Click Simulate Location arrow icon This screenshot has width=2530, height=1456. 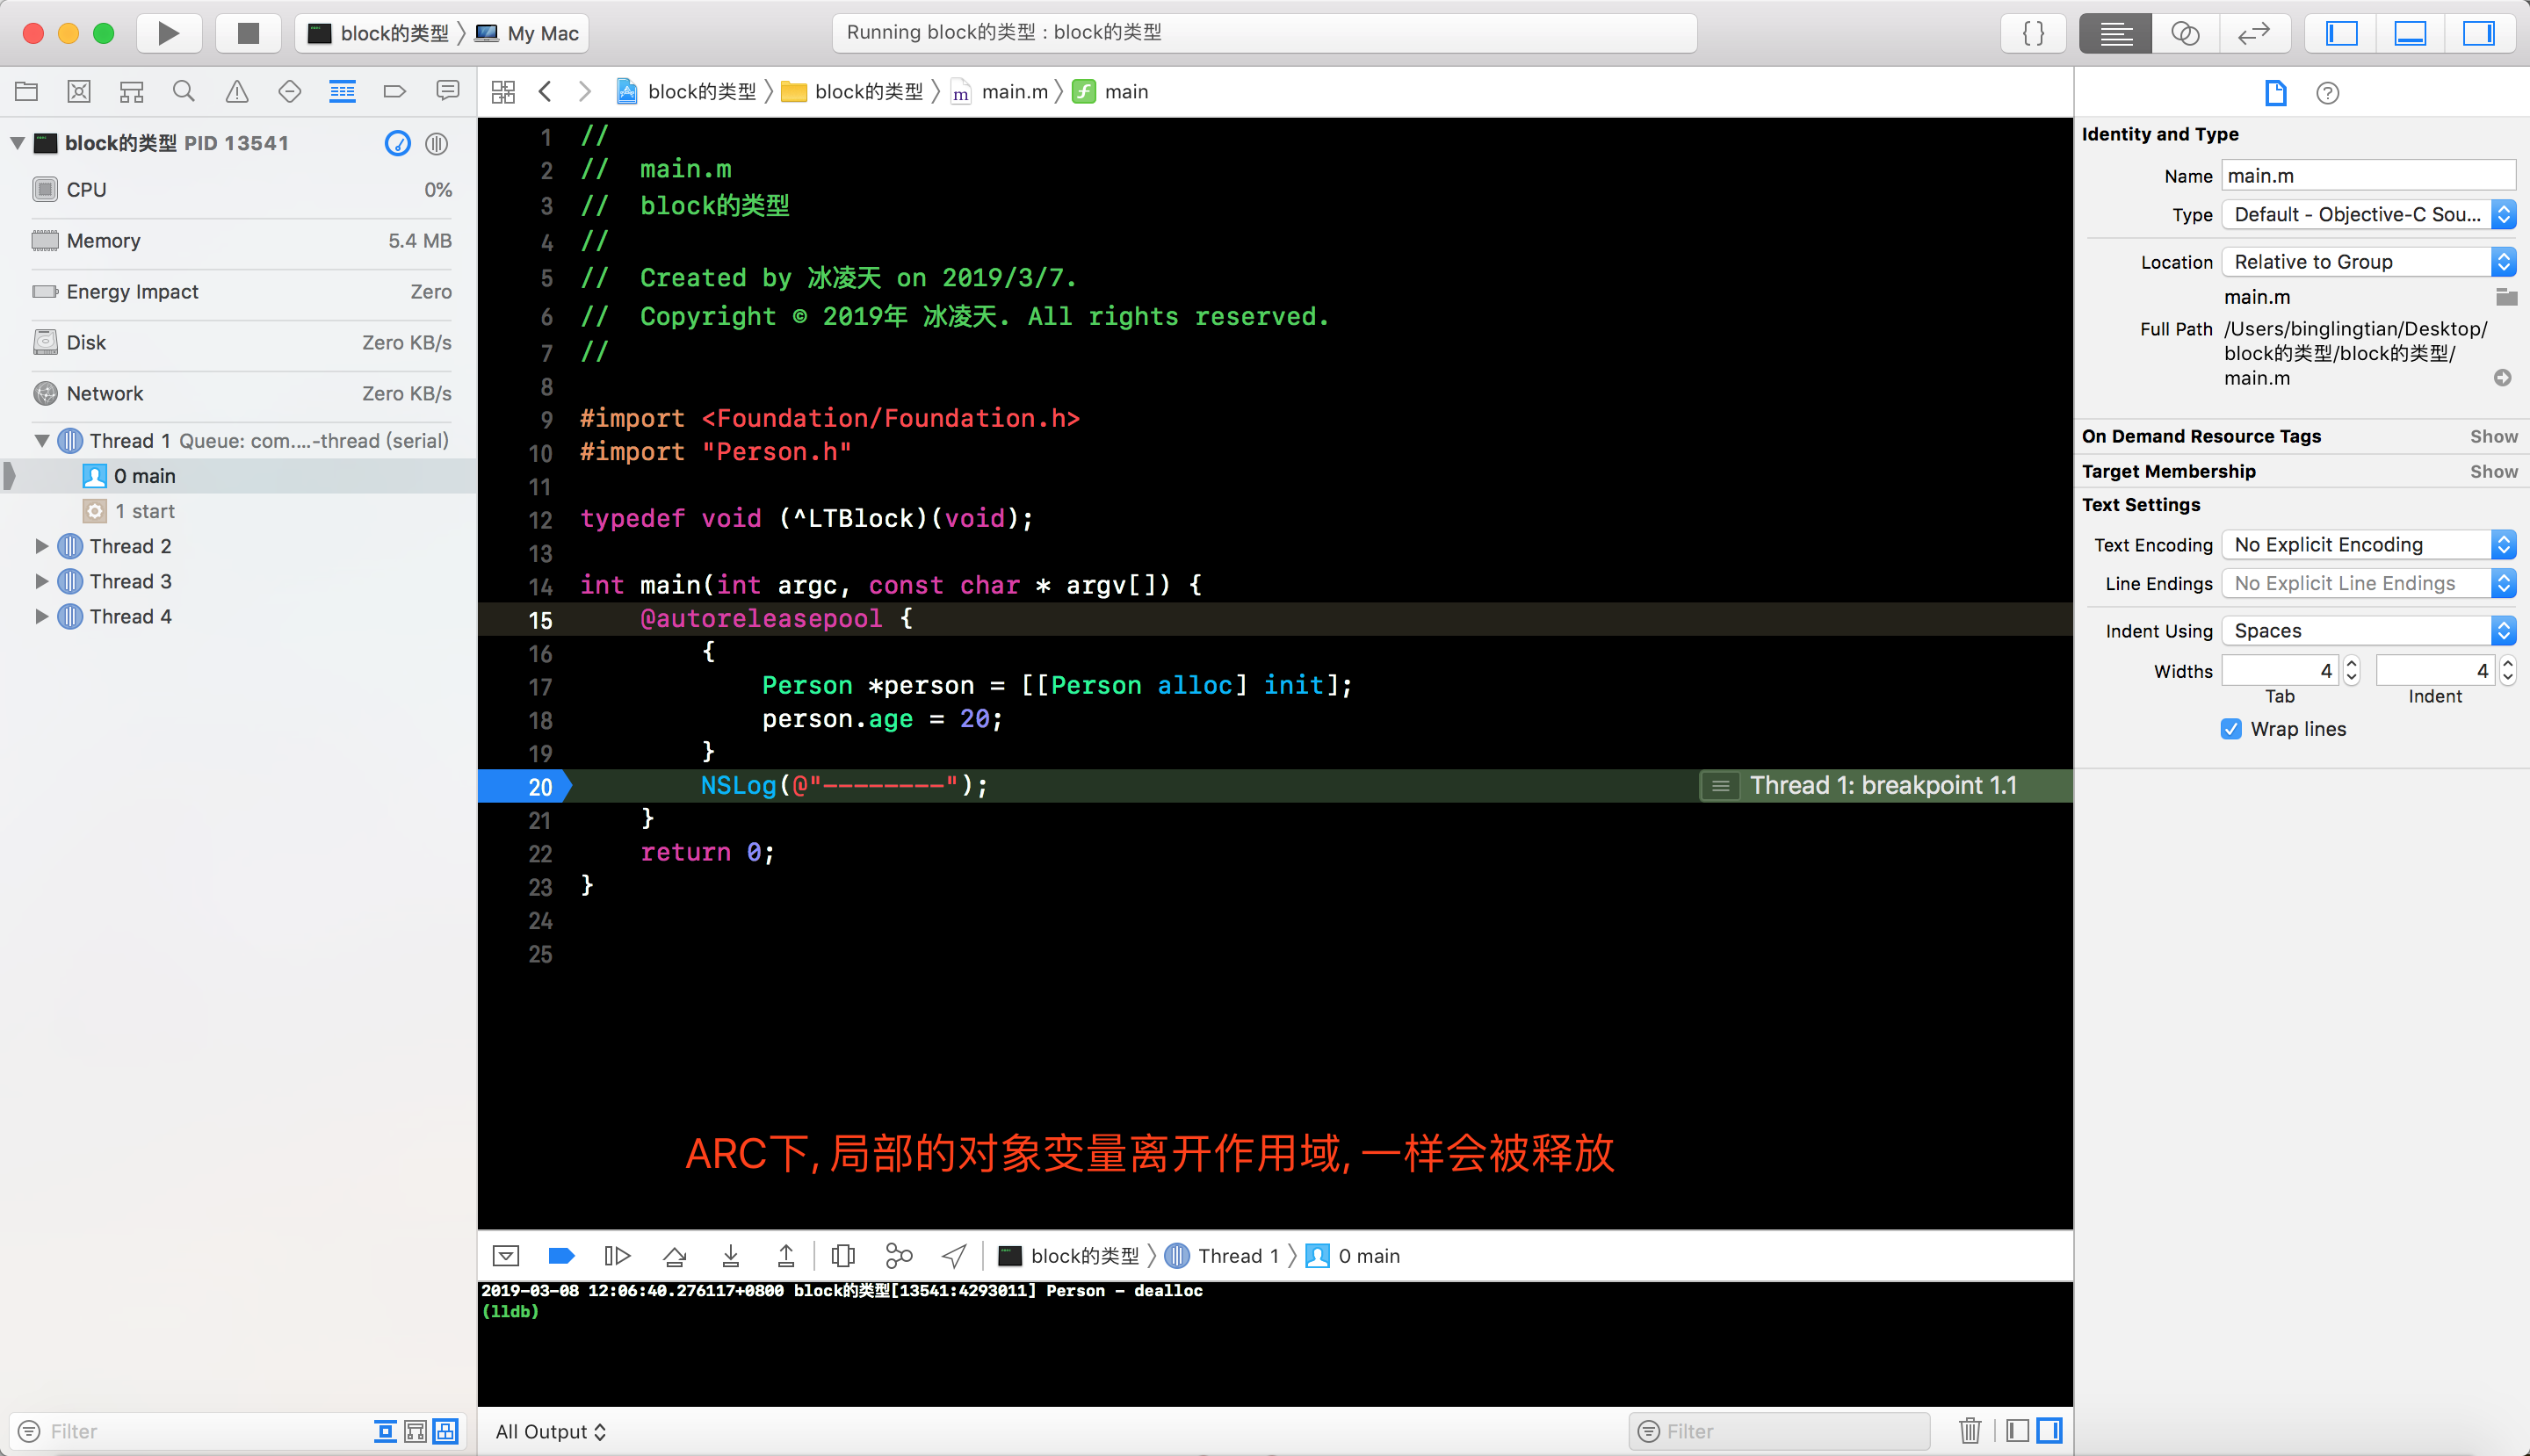pyautogui.click(x=954, y=1256)
